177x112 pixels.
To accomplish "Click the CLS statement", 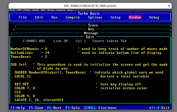I will pyautogui.click(x=17, y=92).
